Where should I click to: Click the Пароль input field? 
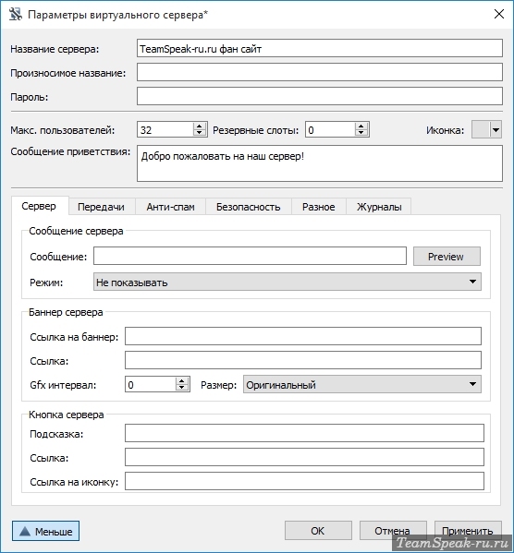point(319,96)
